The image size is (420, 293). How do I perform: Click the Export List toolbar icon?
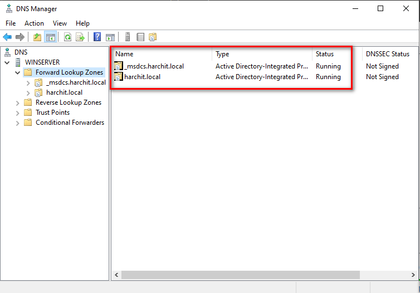point(80,37)
